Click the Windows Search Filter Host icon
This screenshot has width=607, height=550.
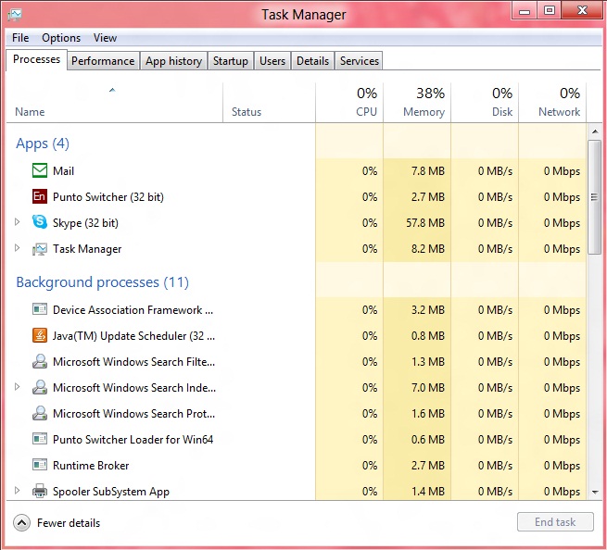(x=40, y=361)
